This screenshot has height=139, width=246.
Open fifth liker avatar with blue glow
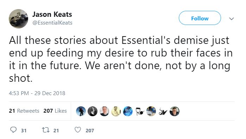click(128, 111)
